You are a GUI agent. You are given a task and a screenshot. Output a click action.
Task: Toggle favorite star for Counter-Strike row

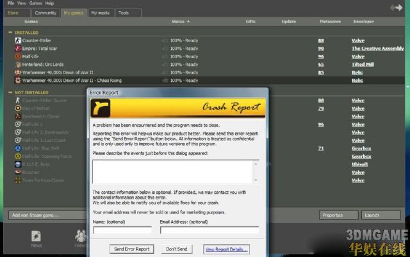[x=165, y=40]
